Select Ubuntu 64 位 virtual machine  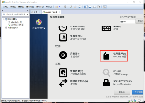(16, 22)
